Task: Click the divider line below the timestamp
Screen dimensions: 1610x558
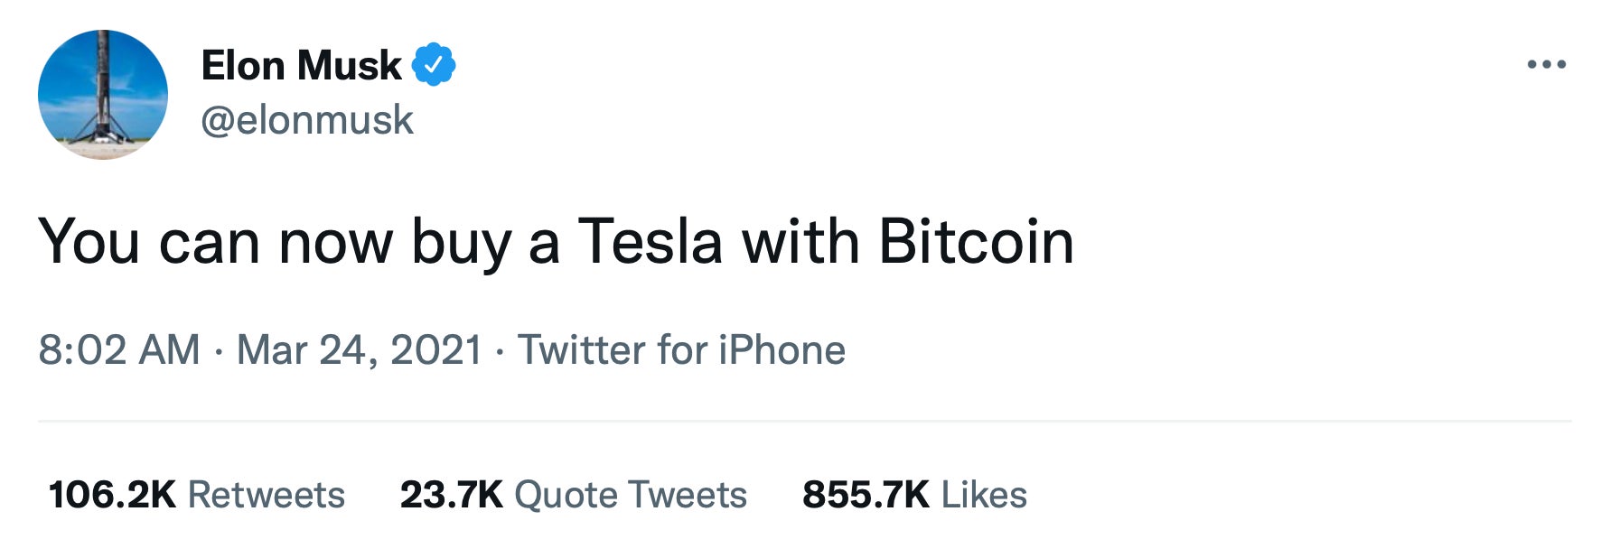Action: tap(804, 421)
